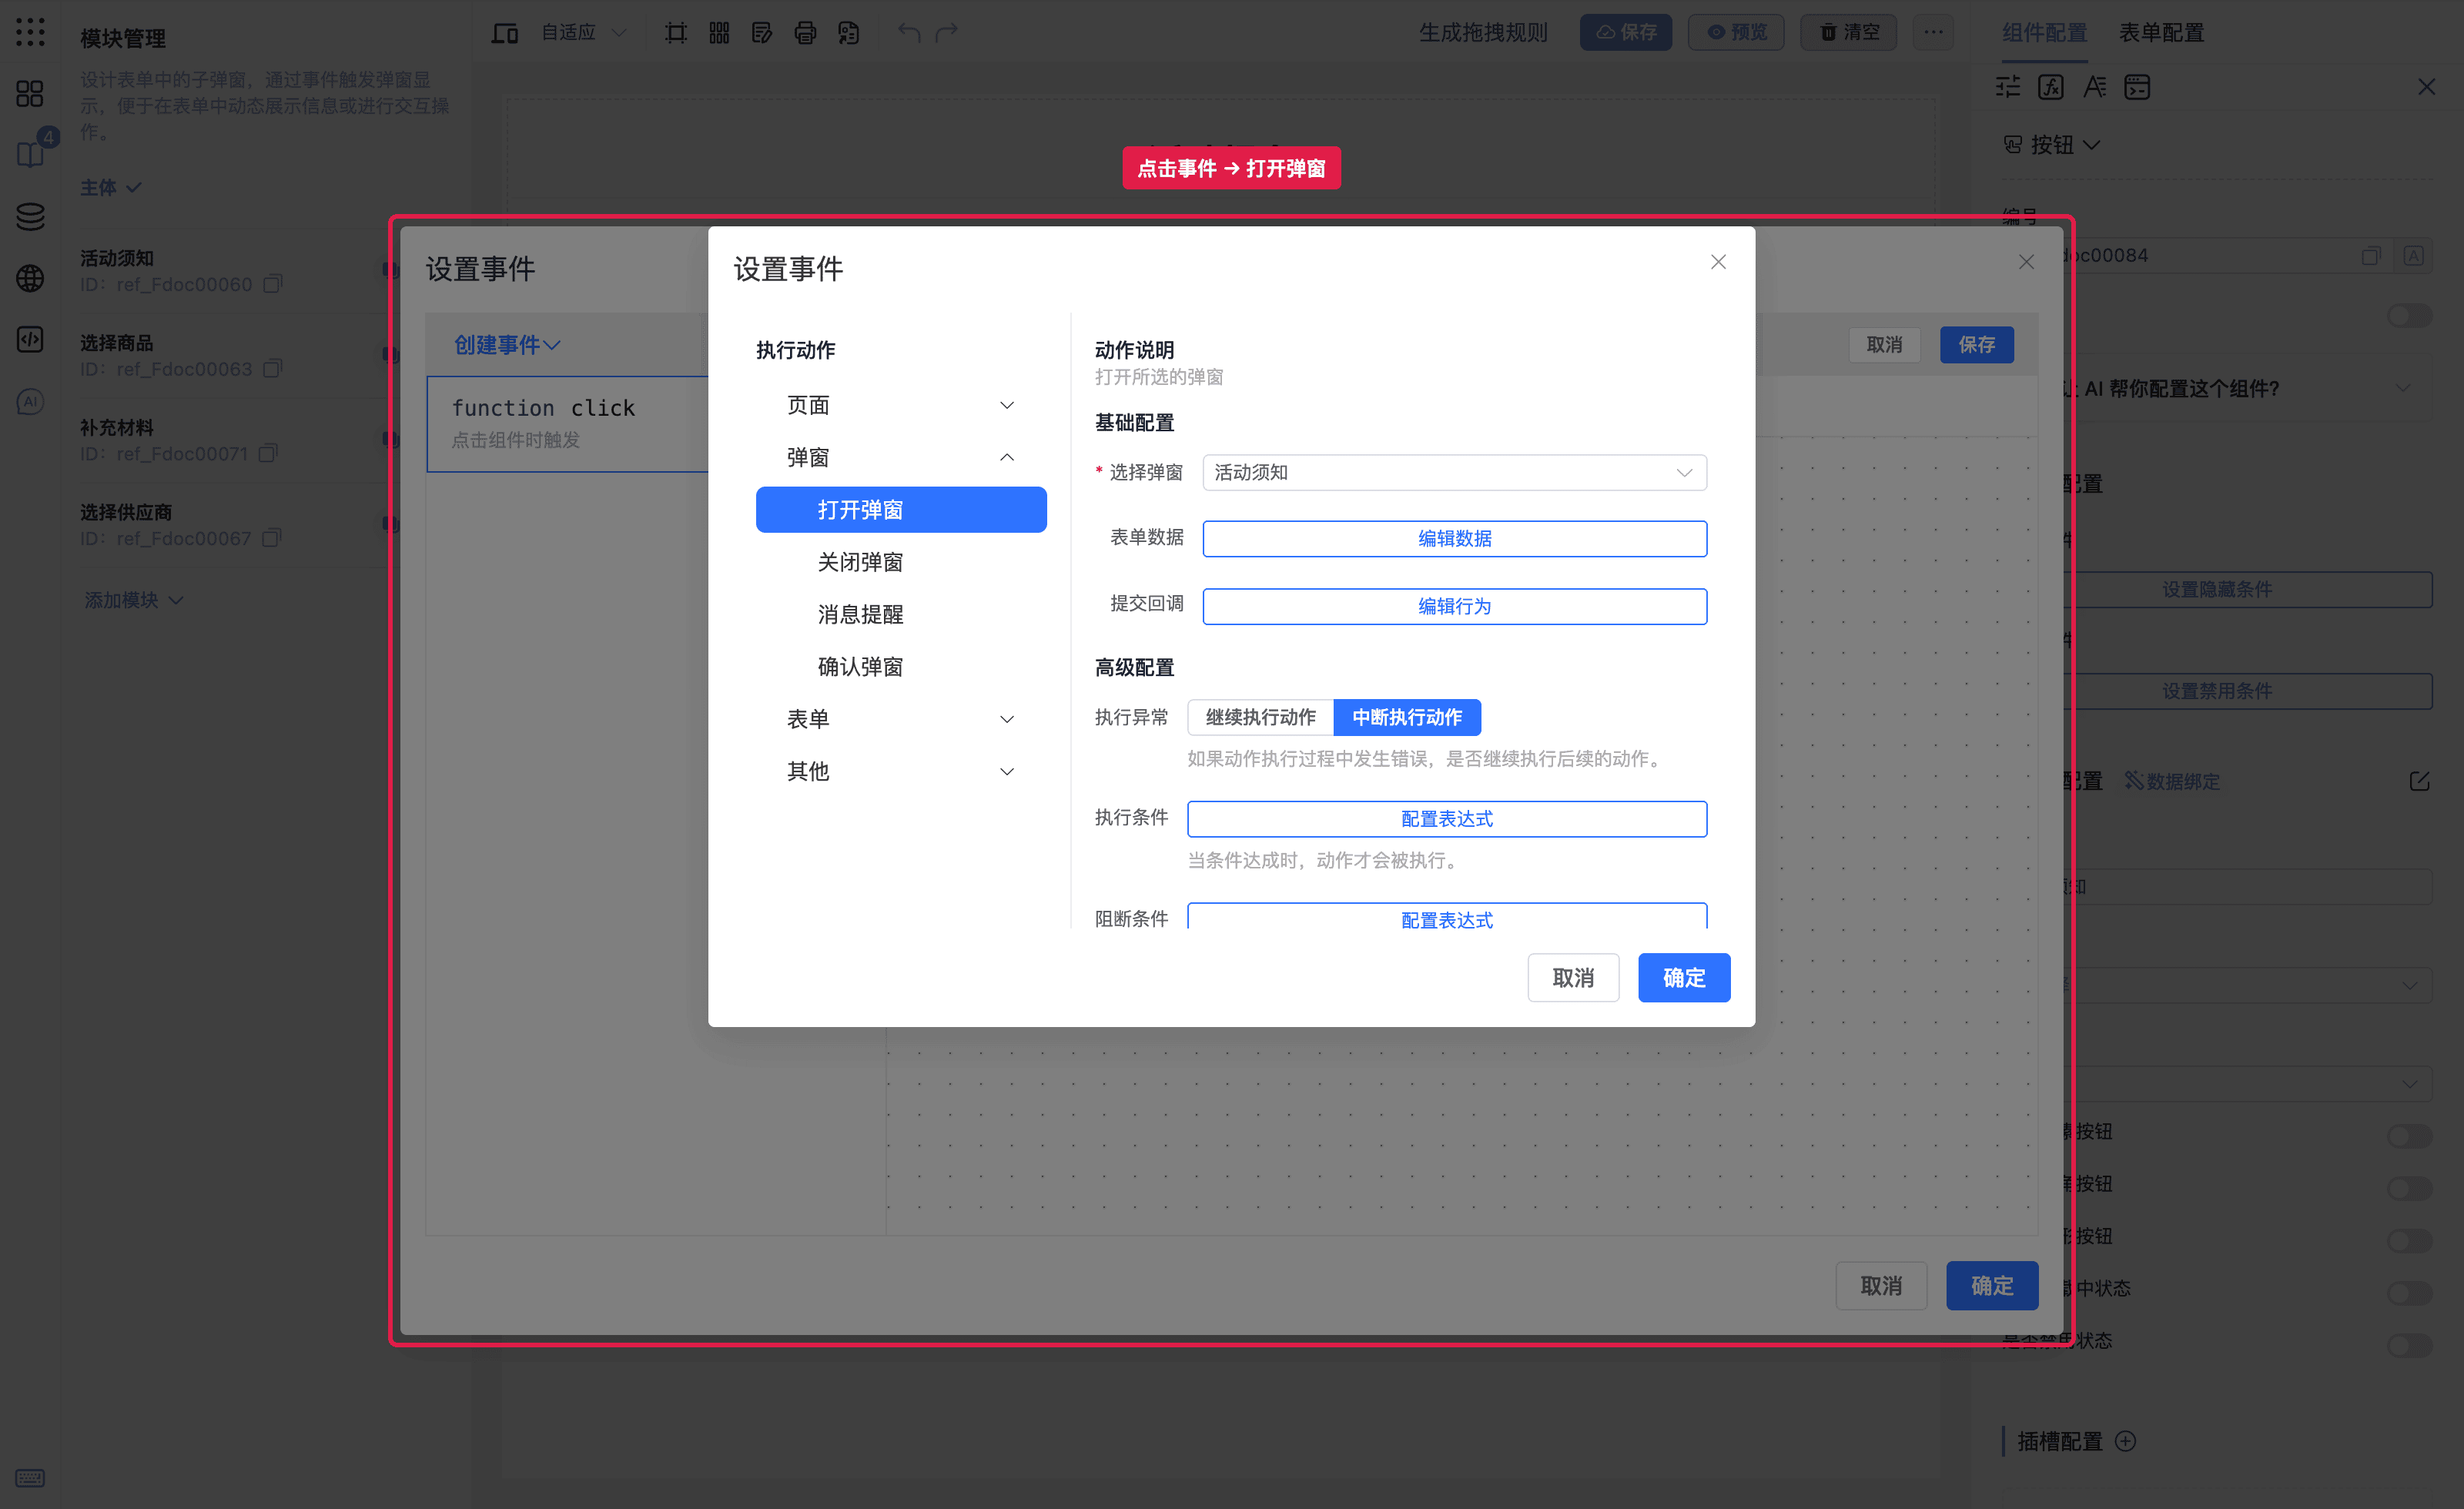Open the 添加模块 dropdown
Screen dimensions: 2464x1509
[x=133, y=600]
